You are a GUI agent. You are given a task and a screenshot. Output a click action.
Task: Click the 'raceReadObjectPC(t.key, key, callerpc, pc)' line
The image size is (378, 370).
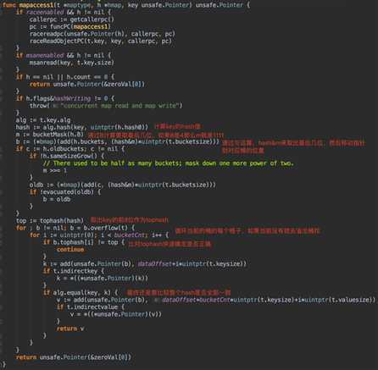click(x=101, y=41)
